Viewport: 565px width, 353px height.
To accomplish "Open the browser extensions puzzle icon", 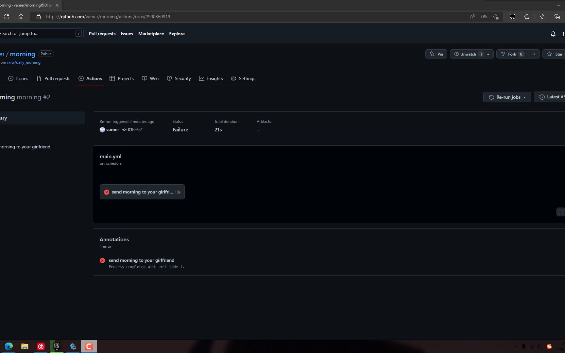I will click(x=527, y=17).
